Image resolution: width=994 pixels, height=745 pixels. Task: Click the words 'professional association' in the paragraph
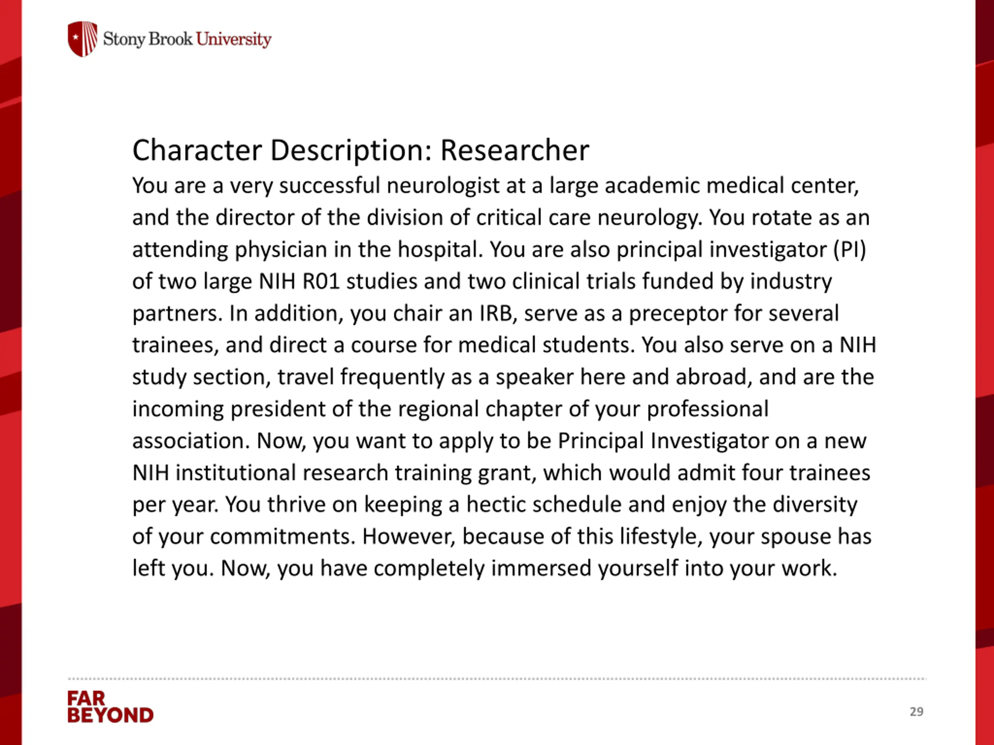(450, 425)
